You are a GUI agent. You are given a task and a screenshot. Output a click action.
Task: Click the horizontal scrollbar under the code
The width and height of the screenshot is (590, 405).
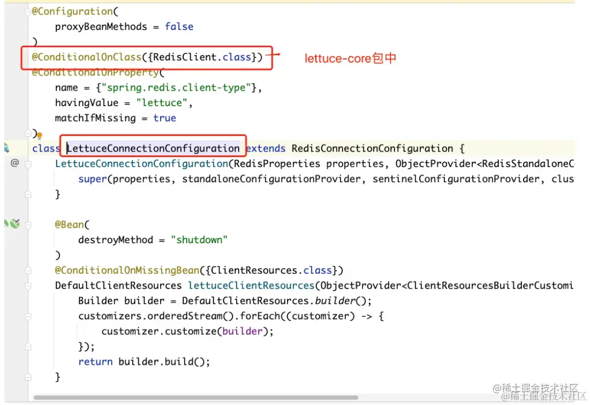point(195,397)
